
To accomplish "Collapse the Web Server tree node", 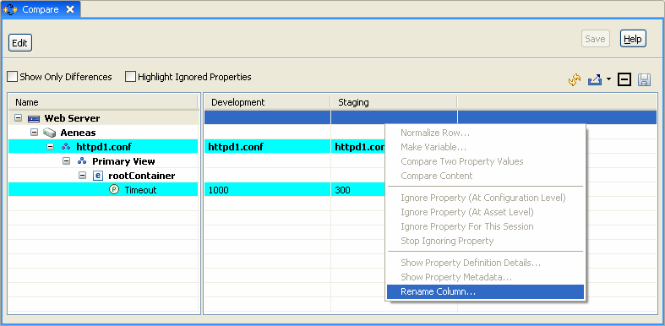I will coord(18,118).
